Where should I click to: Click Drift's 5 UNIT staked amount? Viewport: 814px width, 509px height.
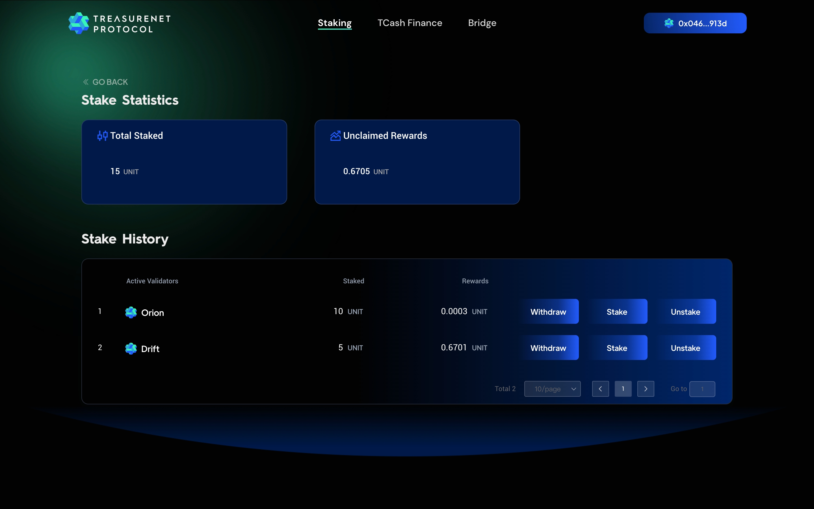[350, 348]
